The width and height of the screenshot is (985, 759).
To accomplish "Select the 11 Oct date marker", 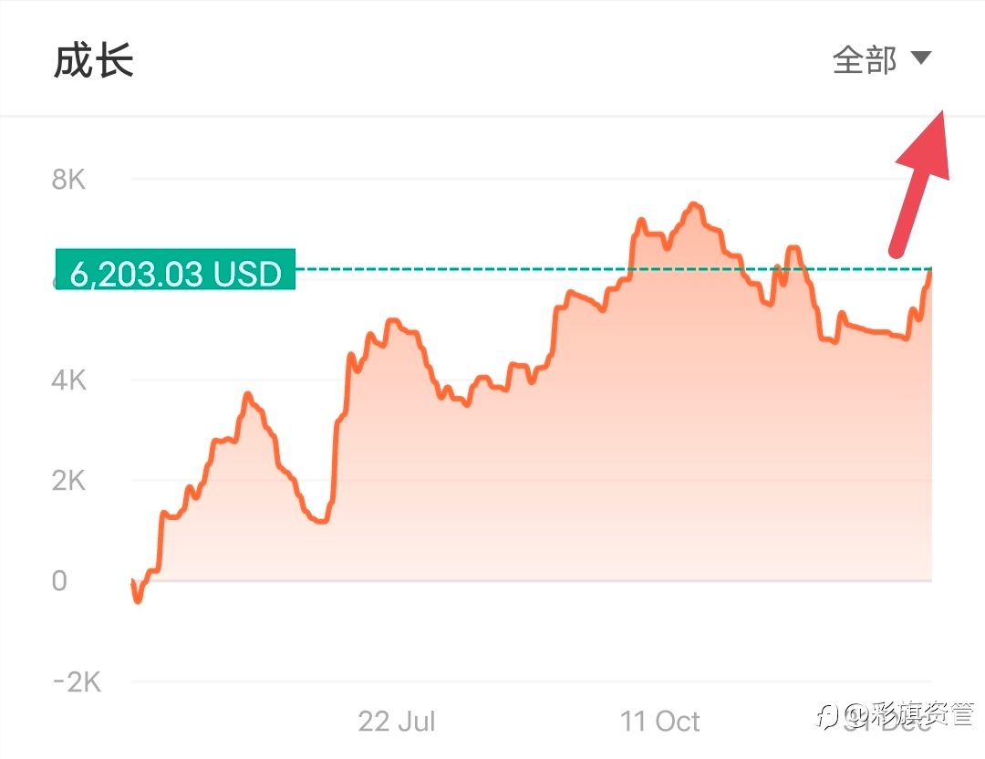I will pos(659,722).
